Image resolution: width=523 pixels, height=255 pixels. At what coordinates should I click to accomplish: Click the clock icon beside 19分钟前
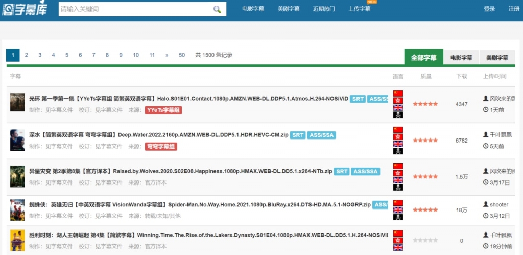tap(486, 246)
